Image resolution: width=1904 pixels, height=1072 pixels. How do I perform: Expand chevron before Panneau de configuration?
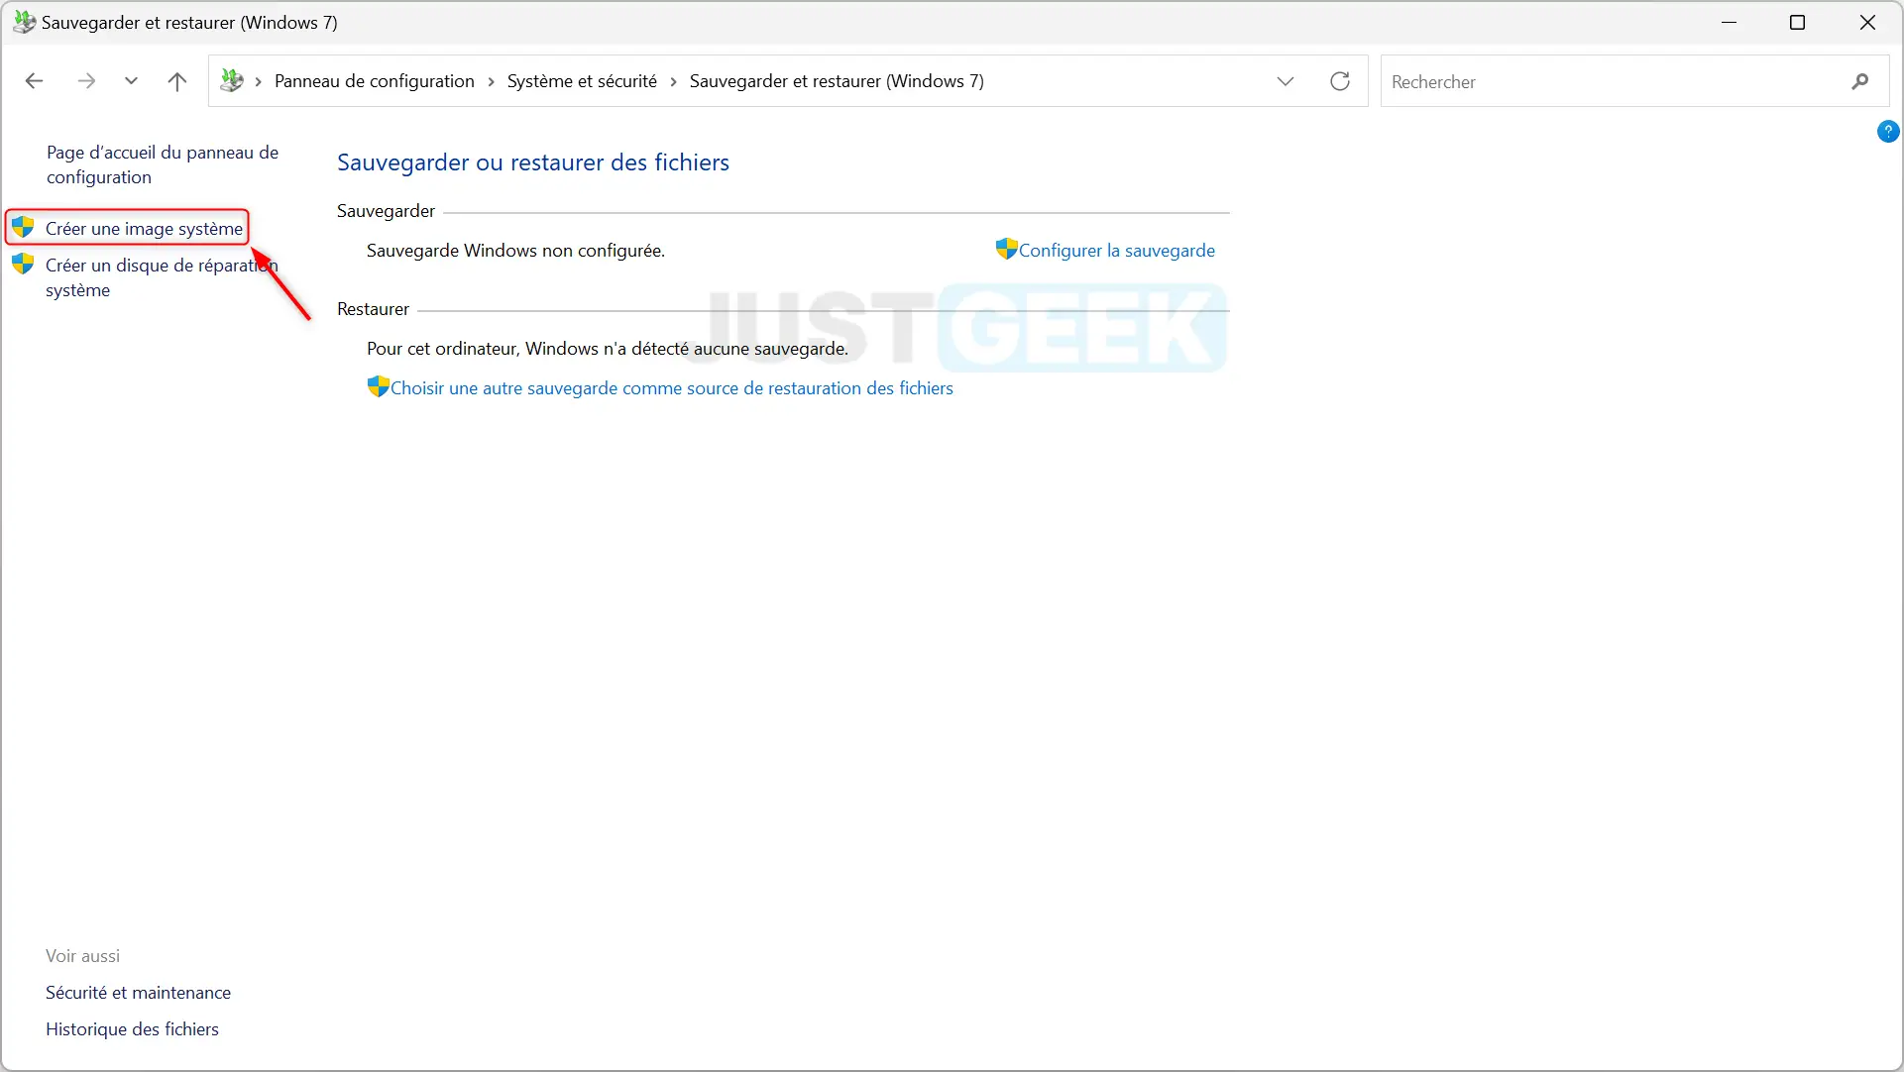coord(259,82)
